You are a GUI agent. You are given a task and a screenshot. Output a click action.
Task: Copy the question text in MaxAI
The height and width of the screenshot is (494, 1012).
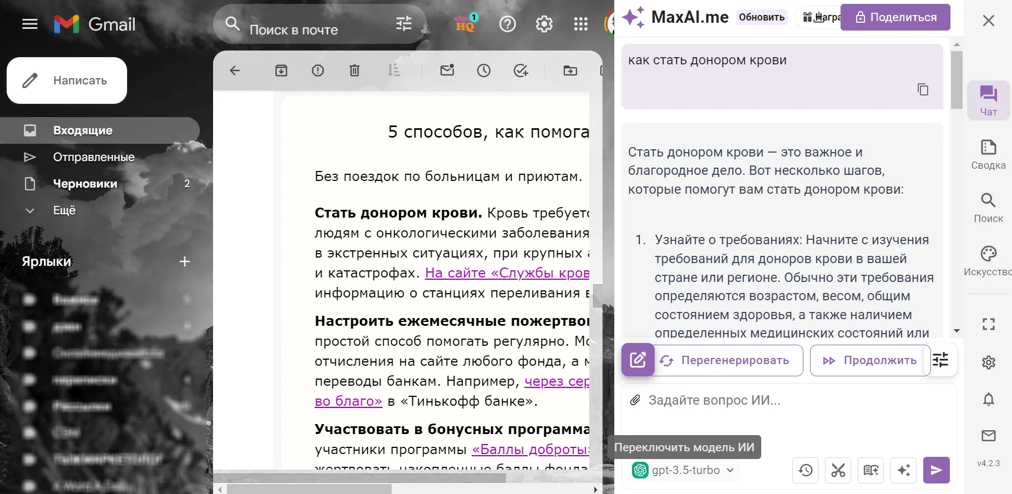(923, 89)
